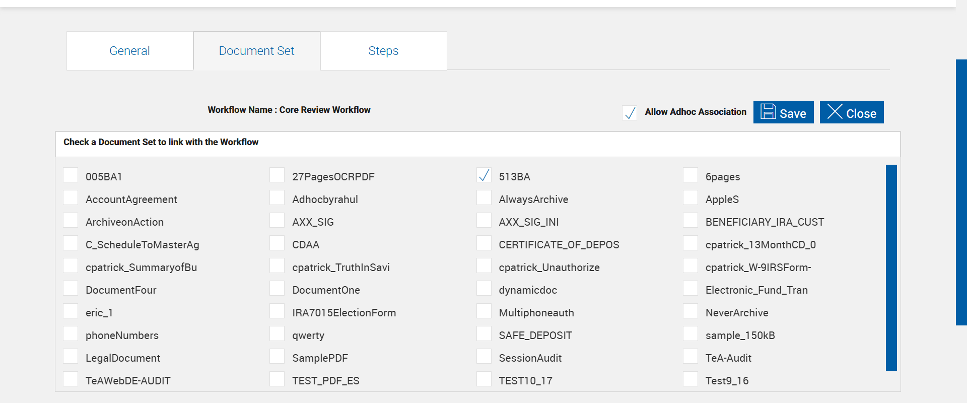Go to the Steps tab
The width and height of the screenshot is (967, 403).
(x=383, y=51)
